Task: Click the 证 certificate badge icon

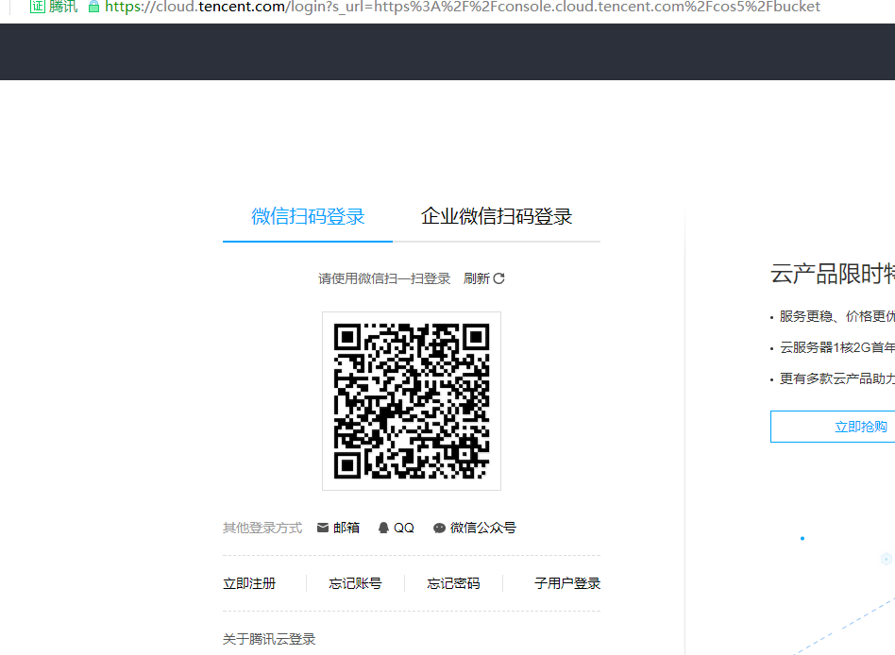Action: [x=37, y=7]
